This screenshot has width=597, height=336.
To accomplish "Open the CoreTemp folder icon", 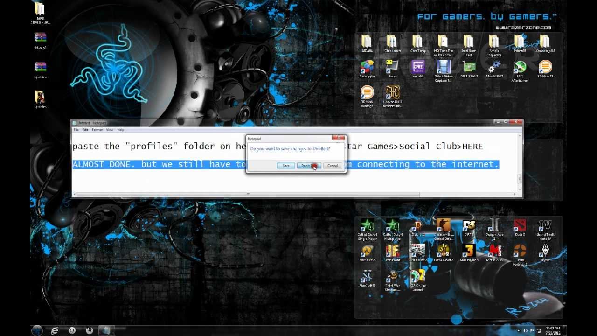I will coord(418,43).
